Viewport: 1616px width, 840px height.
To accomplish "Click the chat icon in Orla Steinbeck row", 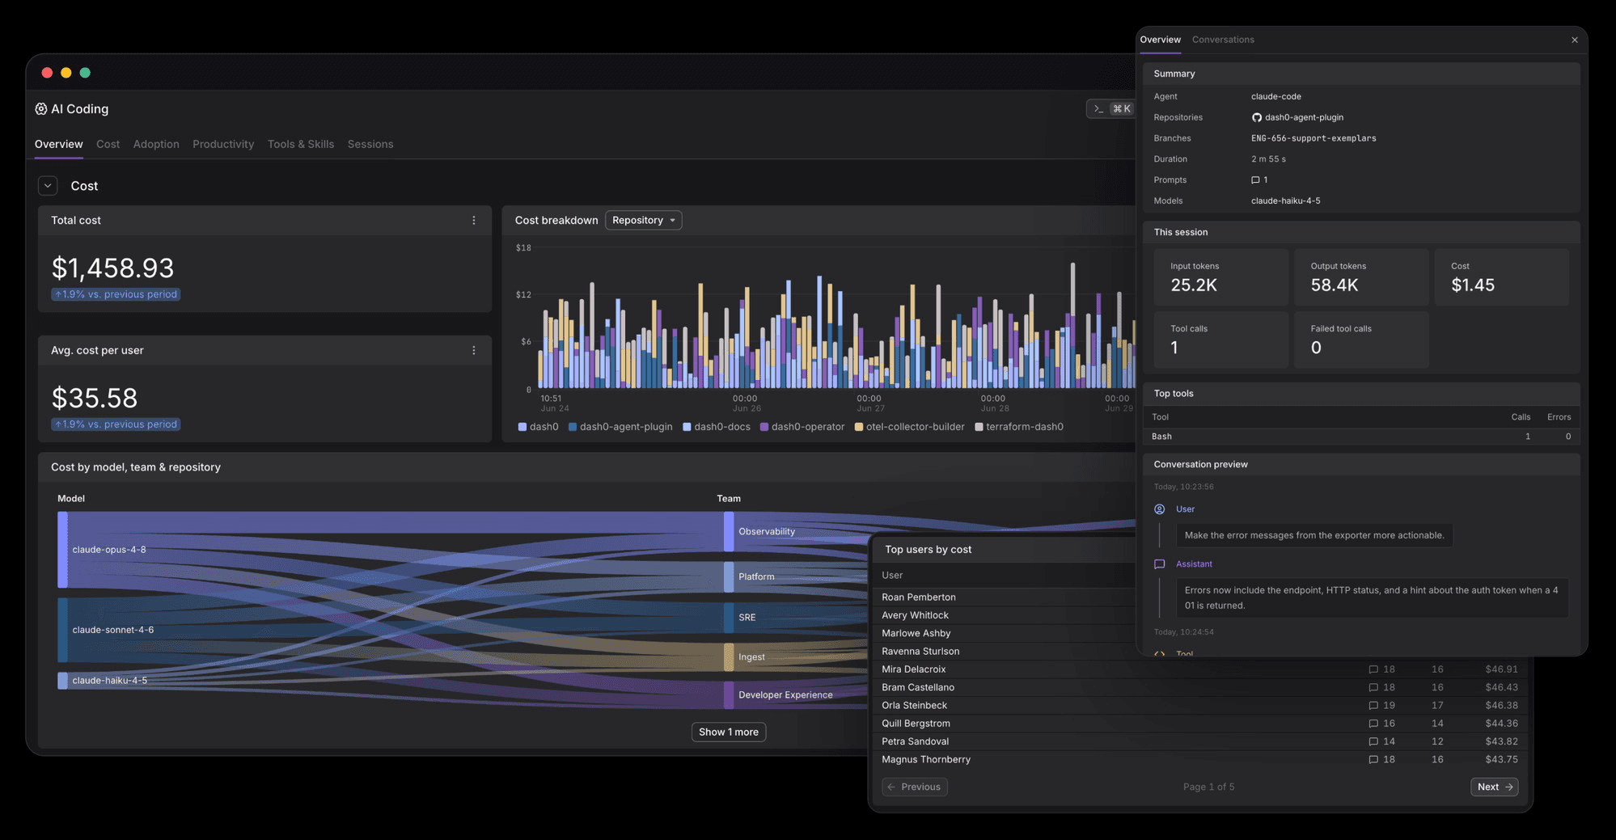I will (1373, 706).
